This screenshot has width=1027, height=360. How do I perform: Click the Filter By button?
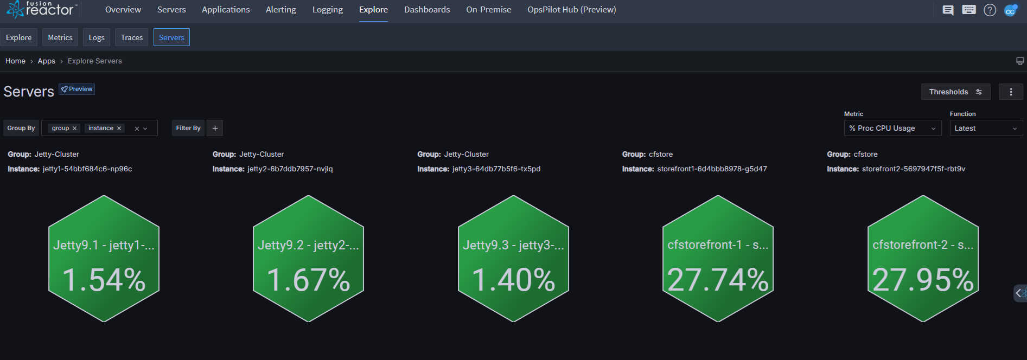(188, 128)
